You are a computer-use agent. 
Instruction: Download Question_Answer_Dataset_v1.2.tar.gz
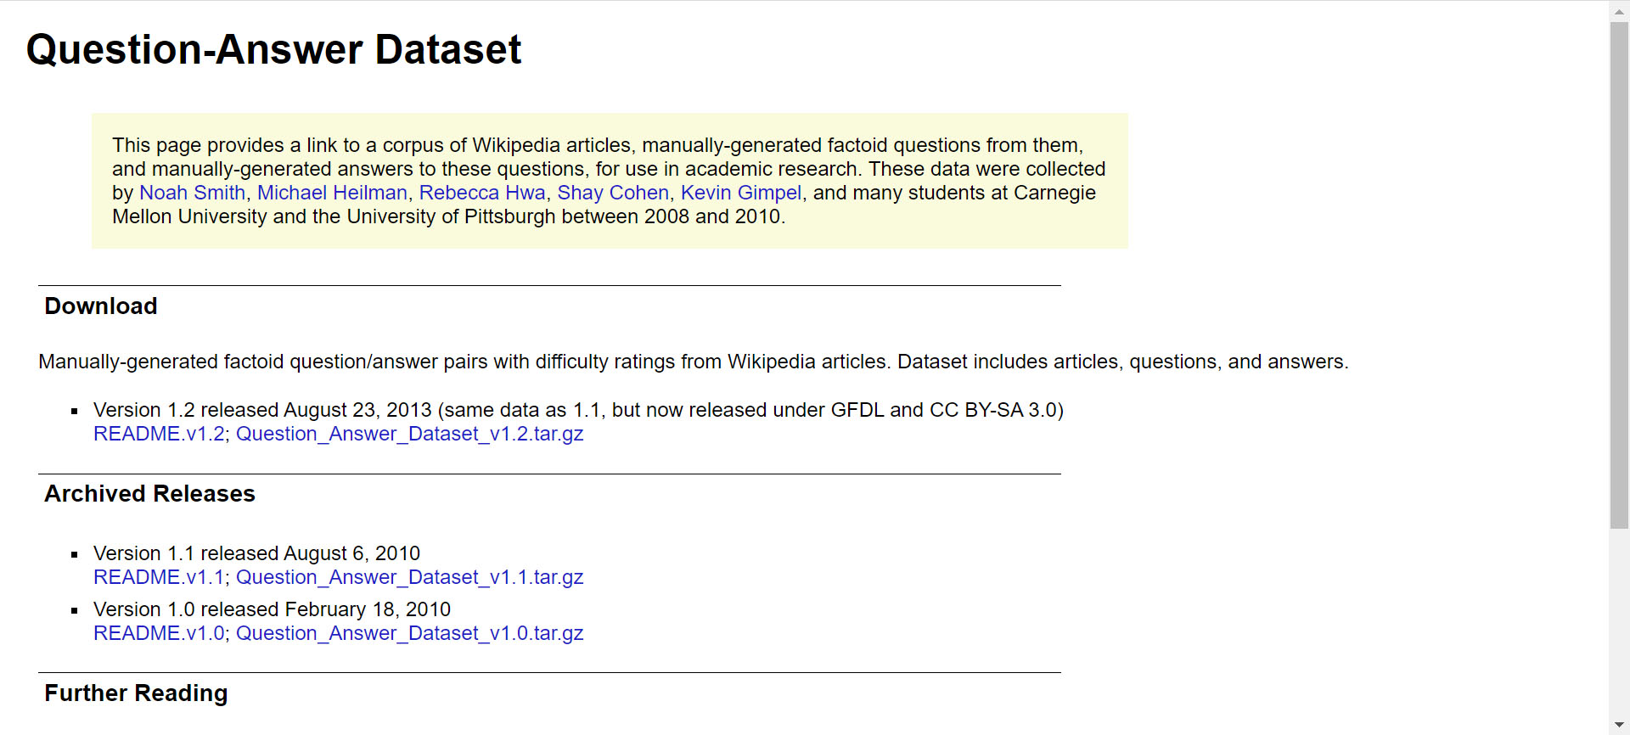tap(409, 434)
